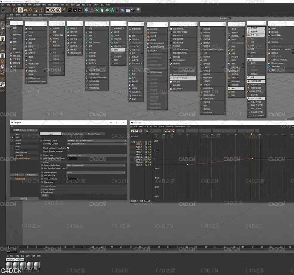Open Edit Render Settings gear clapperboard

click(80, 10)
